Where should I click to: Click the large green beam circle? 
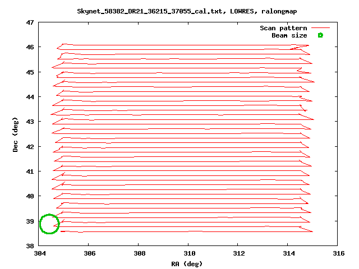pyautogui.click(x=49, y=224)
